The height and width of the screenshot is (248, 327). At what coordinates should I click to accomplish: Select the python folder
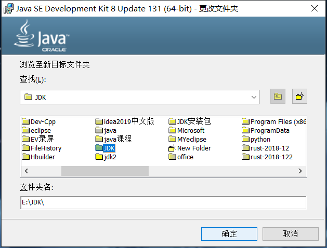click(256, 140)
